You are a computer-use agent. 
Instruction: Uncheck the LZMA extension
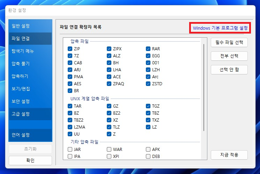point(70,127)
